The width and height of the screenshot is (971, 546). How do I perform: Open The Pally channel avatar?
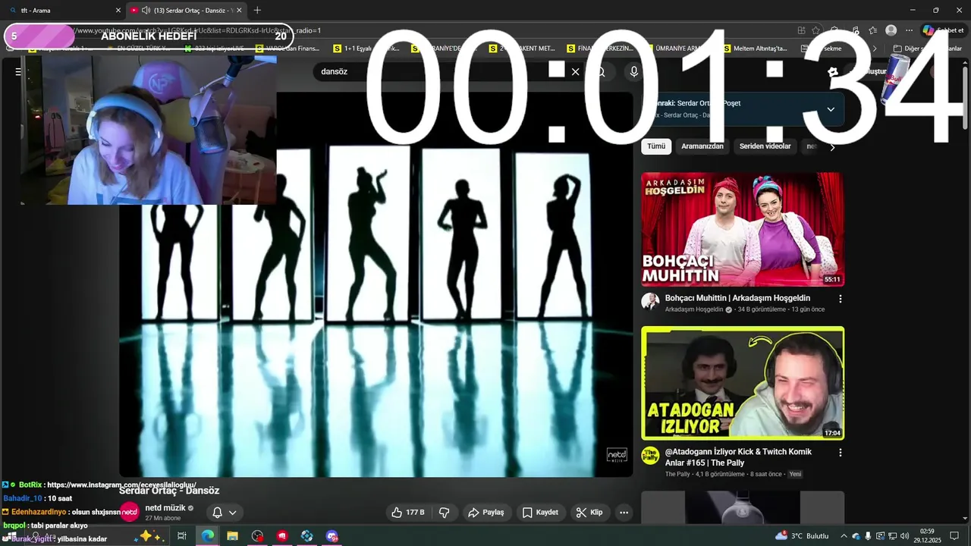pos(650,455)
